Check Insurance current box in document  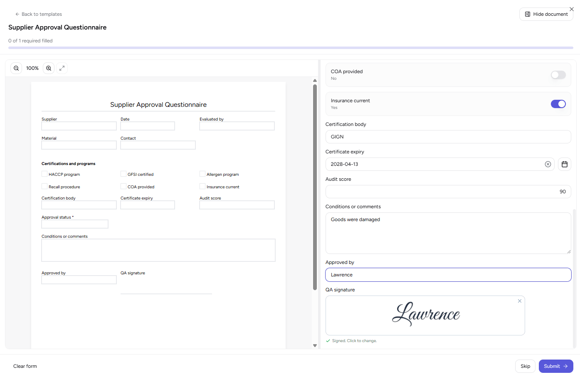202,186
